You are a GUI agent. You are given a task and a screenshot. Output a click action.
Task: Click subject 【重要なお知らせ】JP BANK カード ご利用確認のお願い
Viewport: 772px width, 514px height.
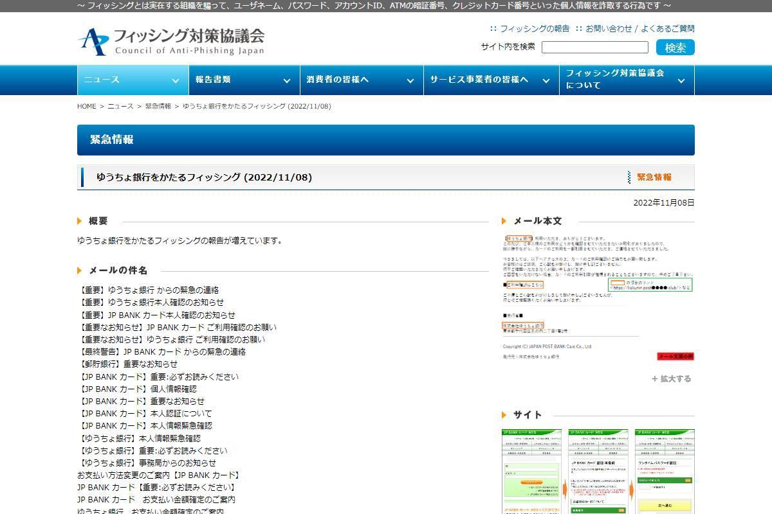pyautogui.click(x=177, y=328)
